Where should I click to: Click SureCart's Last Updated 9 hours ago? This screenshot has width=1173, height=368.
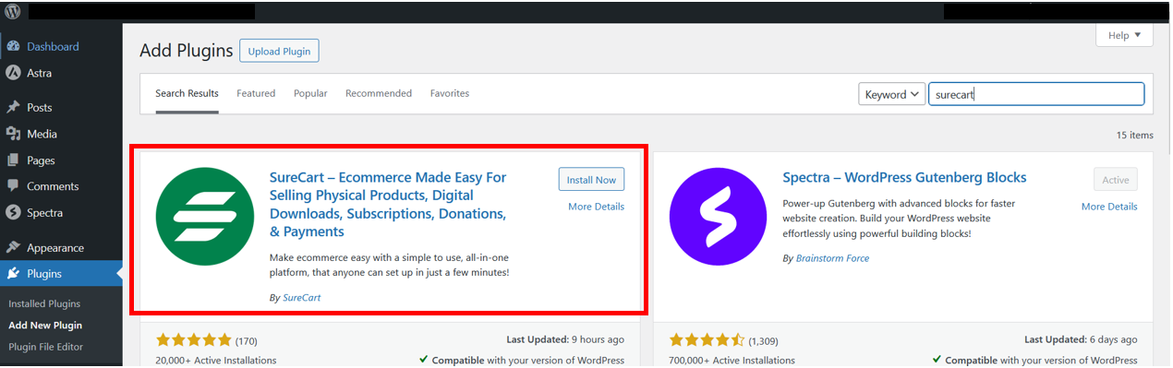tap(565, 339)
